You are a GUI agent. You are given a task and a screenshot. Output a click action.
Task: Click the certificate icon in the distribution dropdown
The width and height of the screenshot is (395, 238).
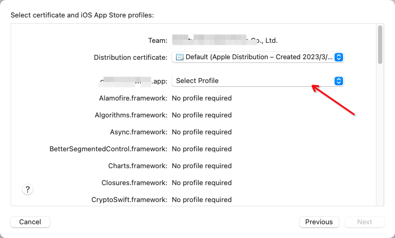point(180,57)
